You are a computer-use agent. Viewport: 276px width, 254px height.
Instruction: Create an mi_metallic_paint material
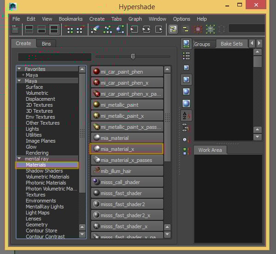tap(127, 105)
